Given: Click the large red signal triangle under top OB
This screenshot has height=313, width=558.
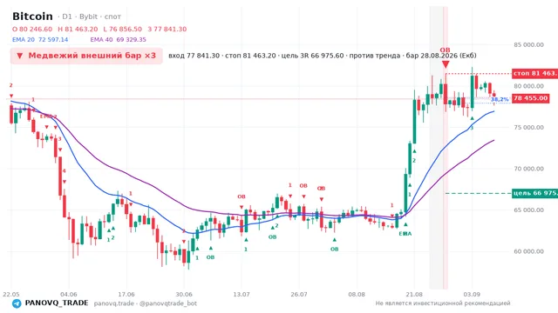Looking at the screenshot, I should 446,64.
